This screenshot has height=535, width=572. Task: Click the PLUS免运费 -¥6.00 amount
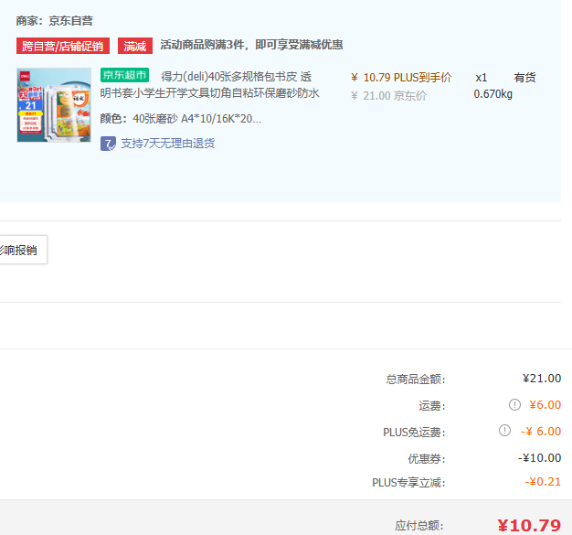click(541, 431)
